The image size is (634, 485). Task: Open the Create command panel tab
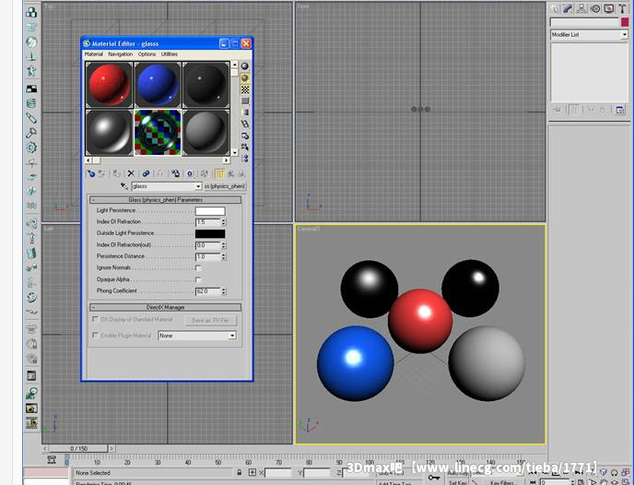(555, 8)
